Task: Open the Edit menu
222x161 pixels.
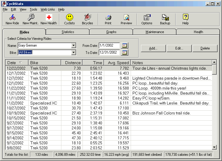Action: pyautogui.click(x=14, y=9)
